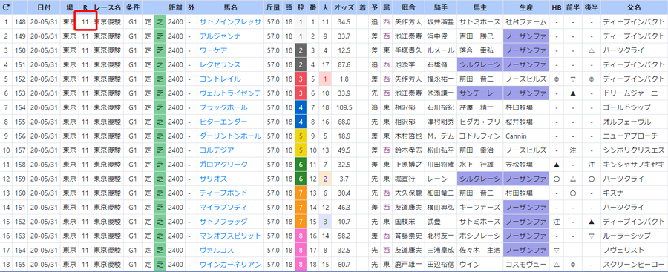Select breeder cell 笠松牧場
668x272 pixels.
click(519, 165)
